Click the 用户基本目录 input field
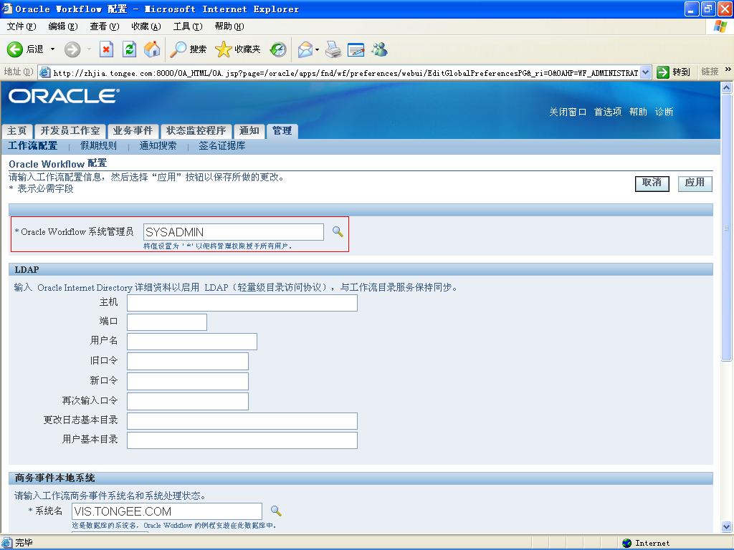 tap(242, 440)
